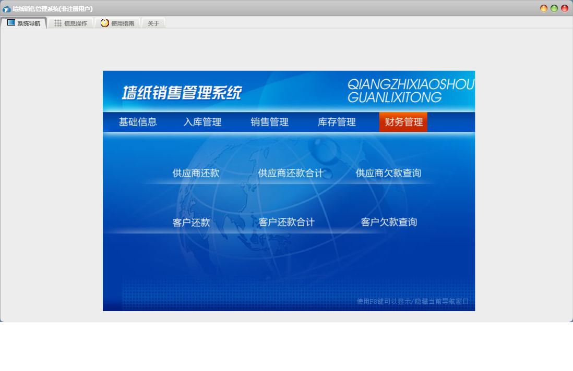Click the monitor icon on 系统导航 tab
The height and width of the screenshot is (371, 573).
(x=11, y=22)
